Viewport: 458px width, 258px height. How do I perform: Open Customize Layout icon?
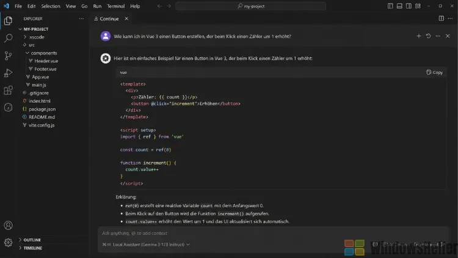coord(418,6)
